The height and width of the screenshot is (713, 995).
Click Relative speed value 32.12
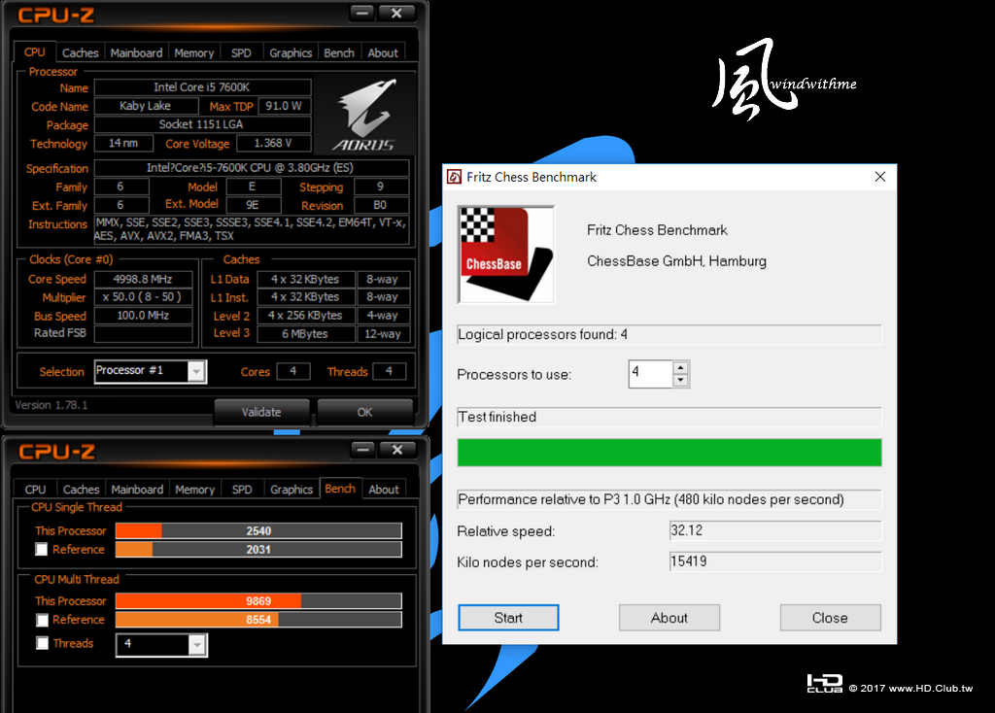click(774, 530)
